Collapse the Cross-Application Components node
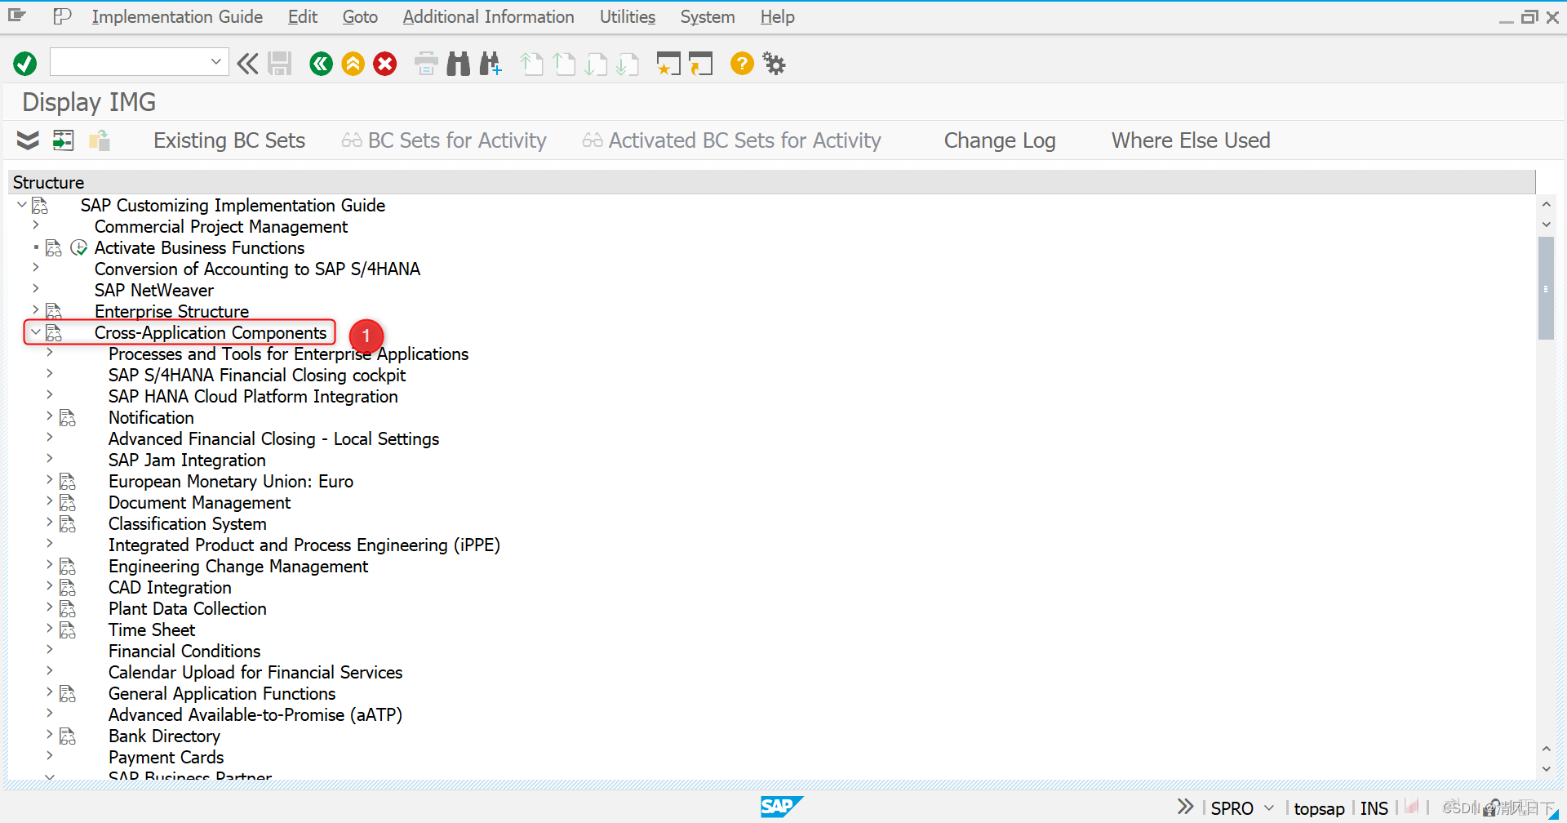Viewport: 1567px width, 823px height. (x=35, y=332)
